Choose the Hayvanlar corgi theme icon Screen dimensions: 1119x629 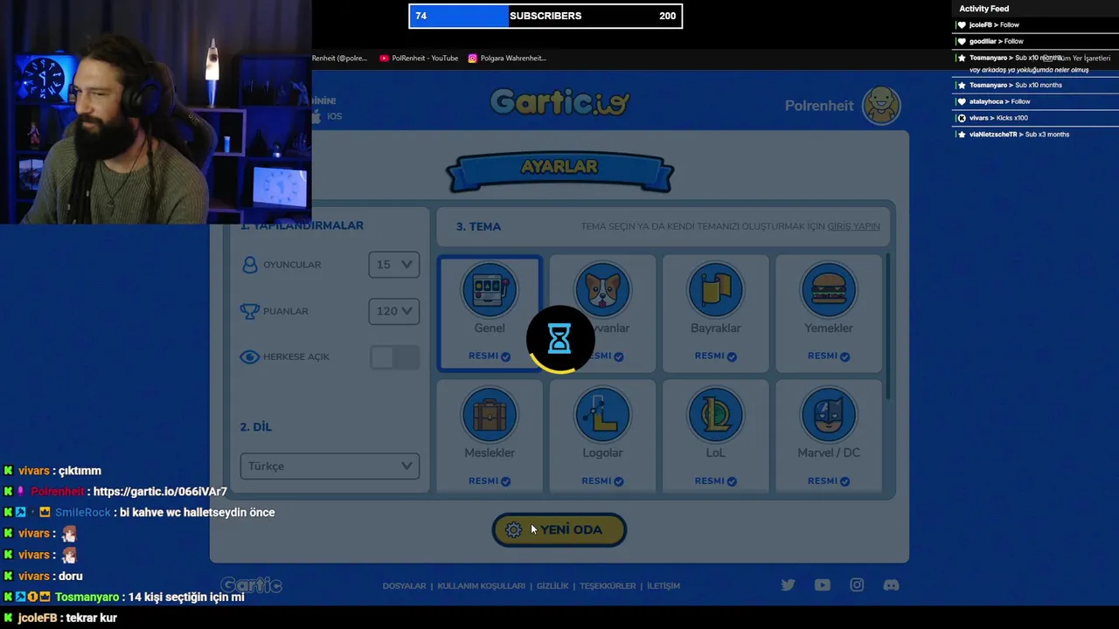coord(602,289)
